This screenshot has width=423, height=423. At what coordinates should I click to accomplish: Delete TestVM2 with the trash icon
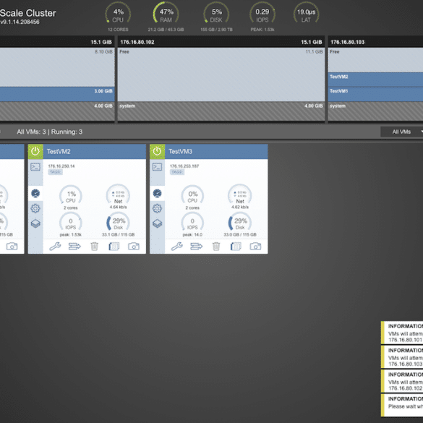94,247
